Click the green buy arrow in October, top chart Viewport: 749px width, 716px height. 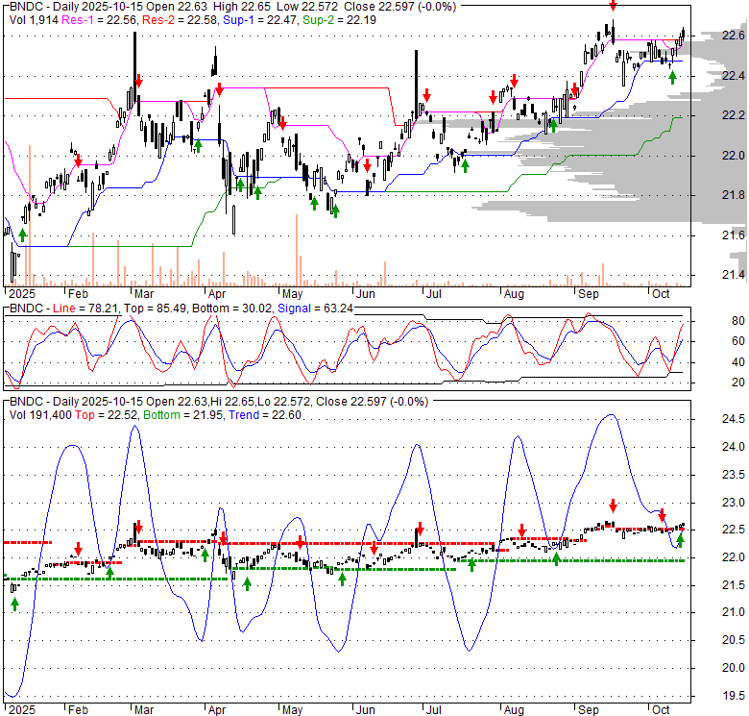672,77
